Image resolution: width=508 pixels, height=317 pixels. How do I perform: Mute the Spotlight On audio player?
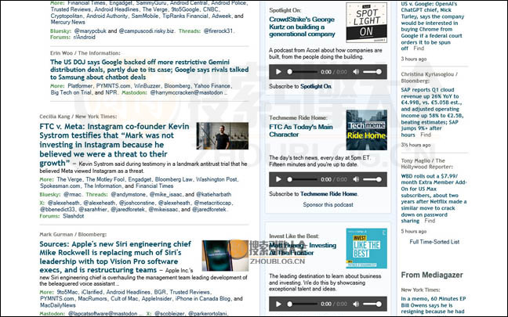[x=357, y=71]
